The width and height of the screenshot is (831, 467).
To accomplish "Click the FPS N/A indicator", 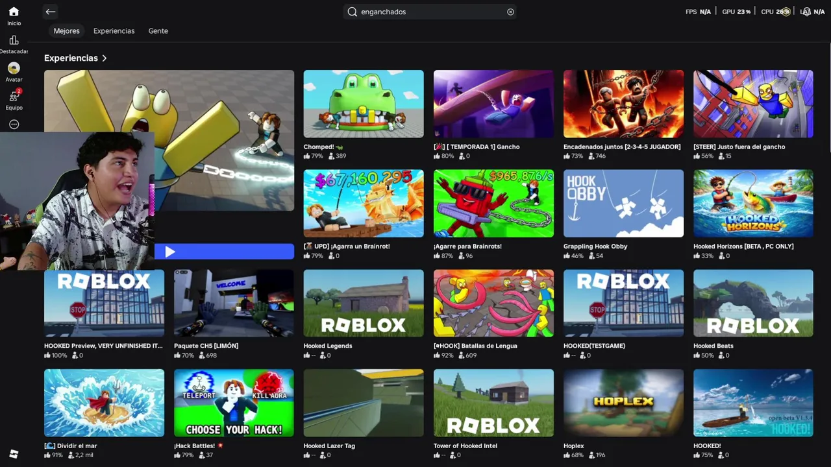I will (698, 12).
